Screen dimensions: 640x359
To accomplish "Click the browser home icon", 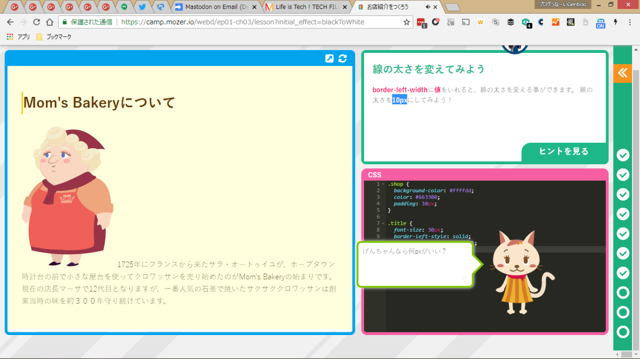I will [49, 22].
